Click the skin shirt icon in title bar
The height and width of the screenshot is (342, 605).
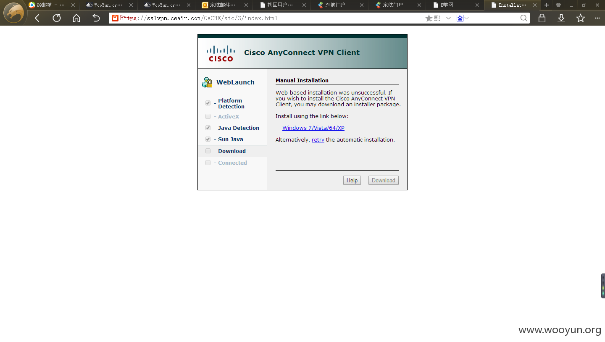click(558, 5)
